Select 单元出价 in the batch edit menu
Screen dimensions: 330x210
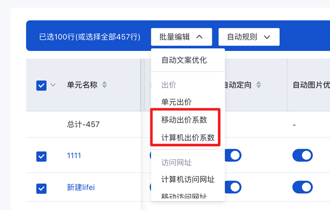tap(176, 102)
